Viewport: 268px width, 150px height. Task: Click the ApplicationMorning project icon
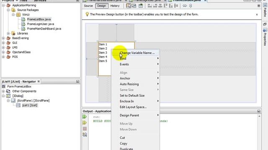(x=8, y=5)
